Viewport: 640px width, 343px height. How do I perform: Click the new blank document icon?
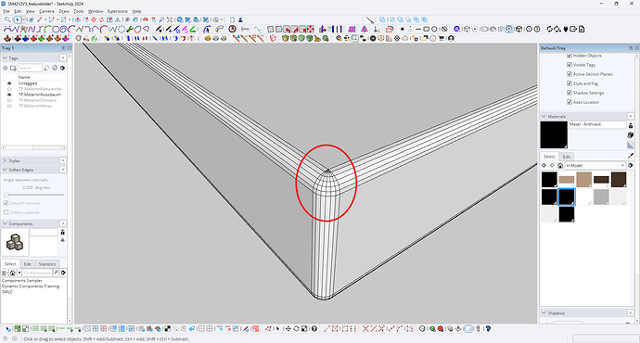click(232, 19)
